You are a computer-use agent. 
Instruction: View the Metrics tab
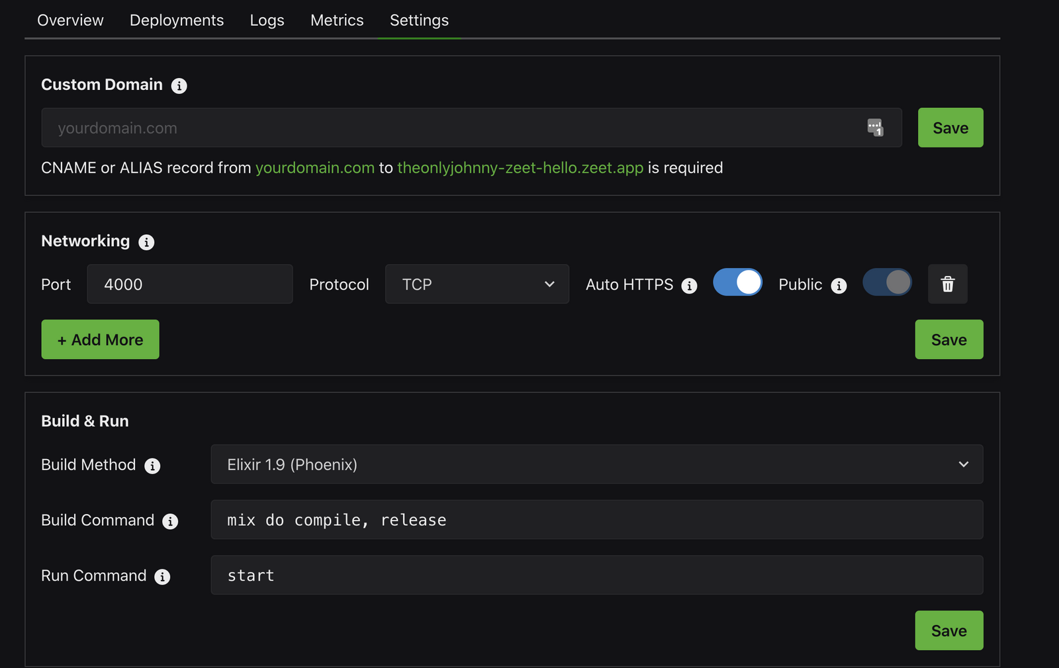click(x=337, y=20)
